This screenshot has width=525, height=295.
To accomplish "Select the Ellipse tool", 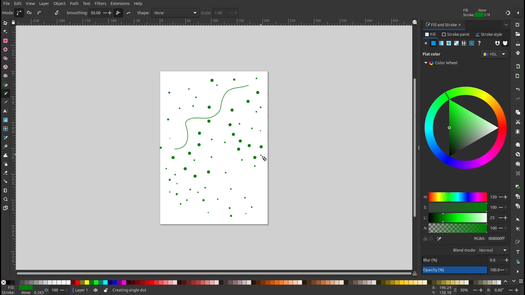I will [x=5, y=49].
